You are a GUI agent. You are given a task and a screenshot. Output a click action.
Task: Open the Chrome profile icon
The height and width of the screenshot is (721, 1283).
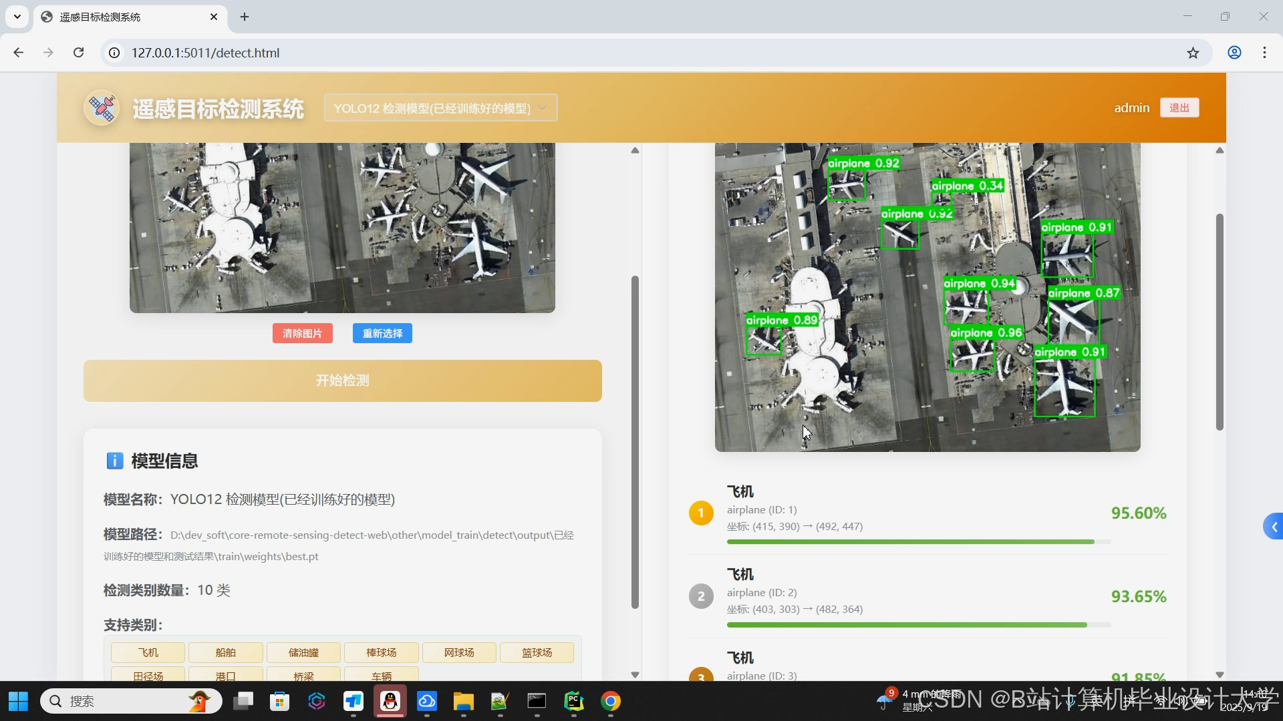(x=1234, y=53)
